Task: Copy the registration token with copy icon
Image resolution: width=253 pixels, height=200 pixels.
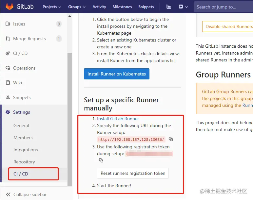Action: click(x=101, y=160)
